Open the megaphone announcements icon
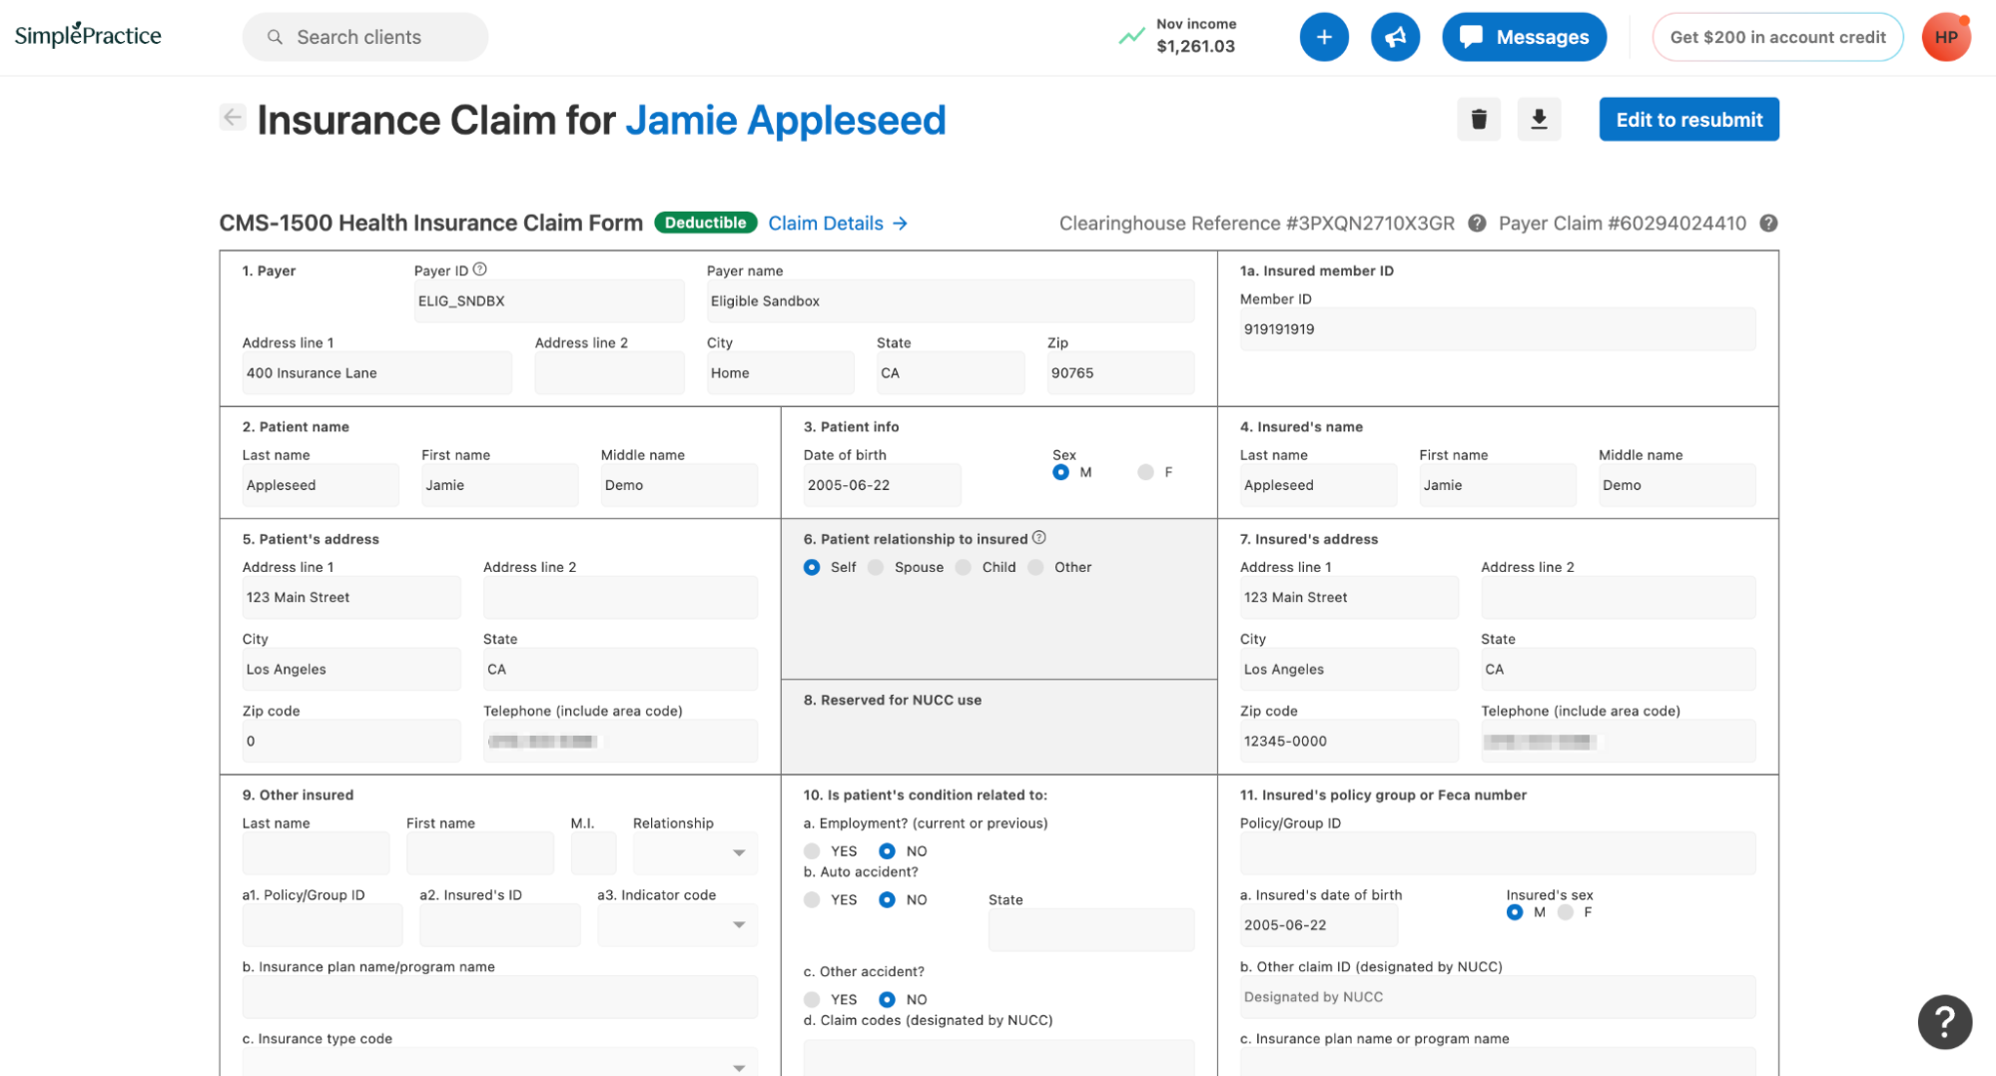Viewport: 1996px width, 1076px height. [1395, 37]
